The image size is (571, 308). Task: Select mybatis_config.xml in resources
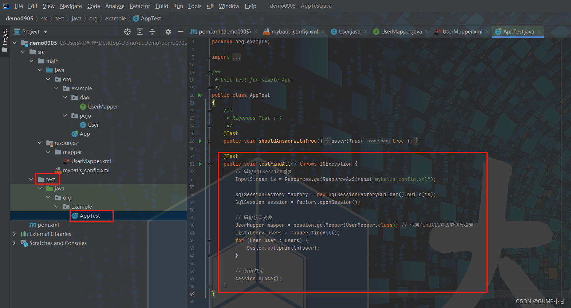tap(82, 170)
